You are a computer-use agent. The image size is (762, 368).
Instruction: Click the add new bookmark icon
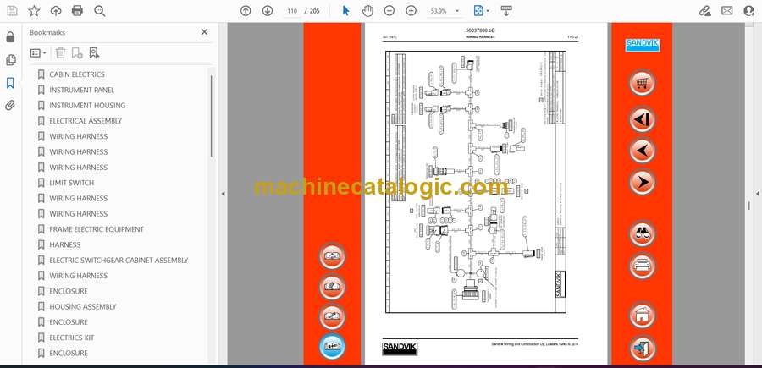coord(77,53)
